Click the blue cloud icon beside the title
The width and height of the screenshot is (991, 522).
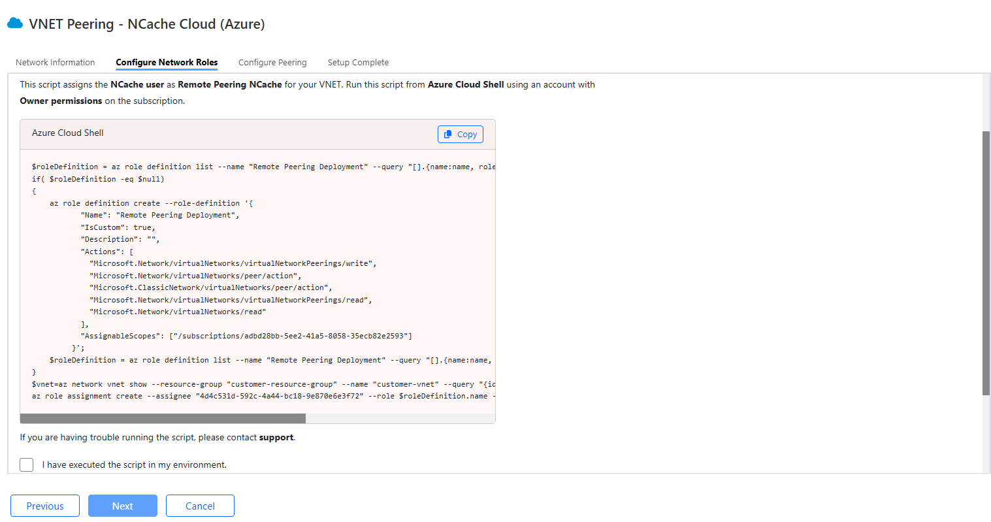click(15, 24)
